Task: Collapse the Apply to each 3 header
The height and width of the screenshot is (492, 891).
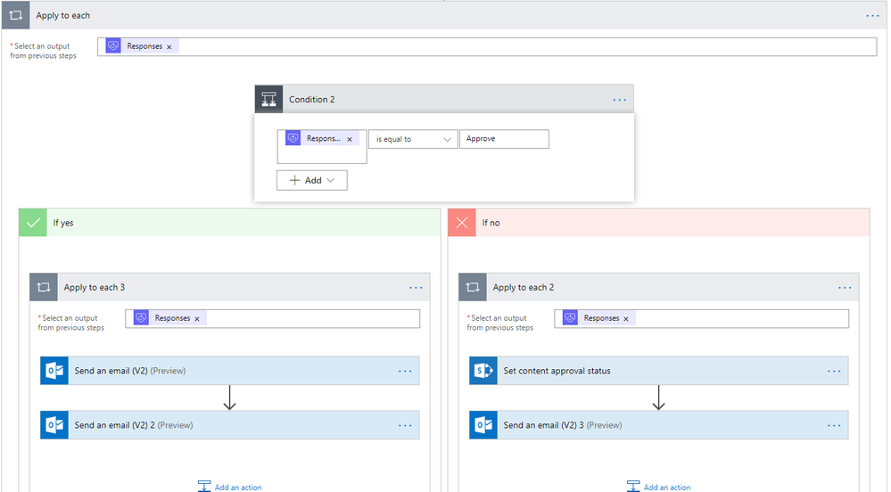Action: pyautogui.click(x=229, y=288)
